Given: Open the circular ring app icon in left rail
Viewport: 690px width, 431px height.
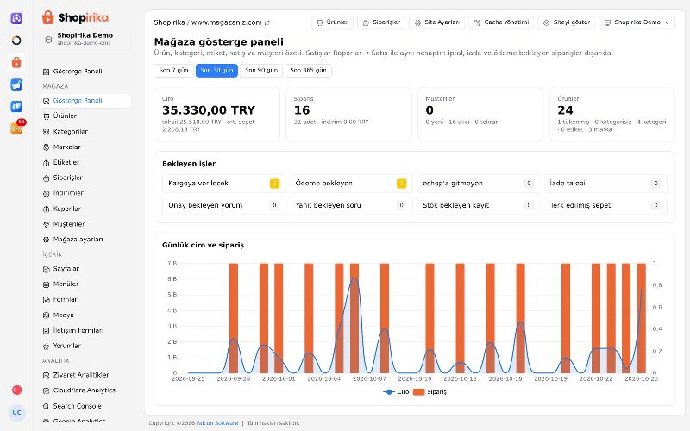Looking at the screenshot, I should 16,41.
